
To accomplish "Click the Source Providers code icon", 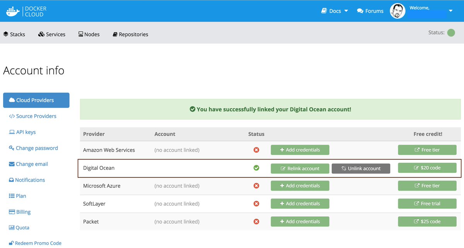I will tap(11, 116).
